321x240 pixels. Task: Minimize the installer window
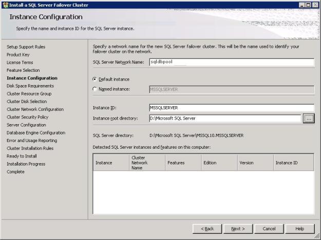[301, 5]
